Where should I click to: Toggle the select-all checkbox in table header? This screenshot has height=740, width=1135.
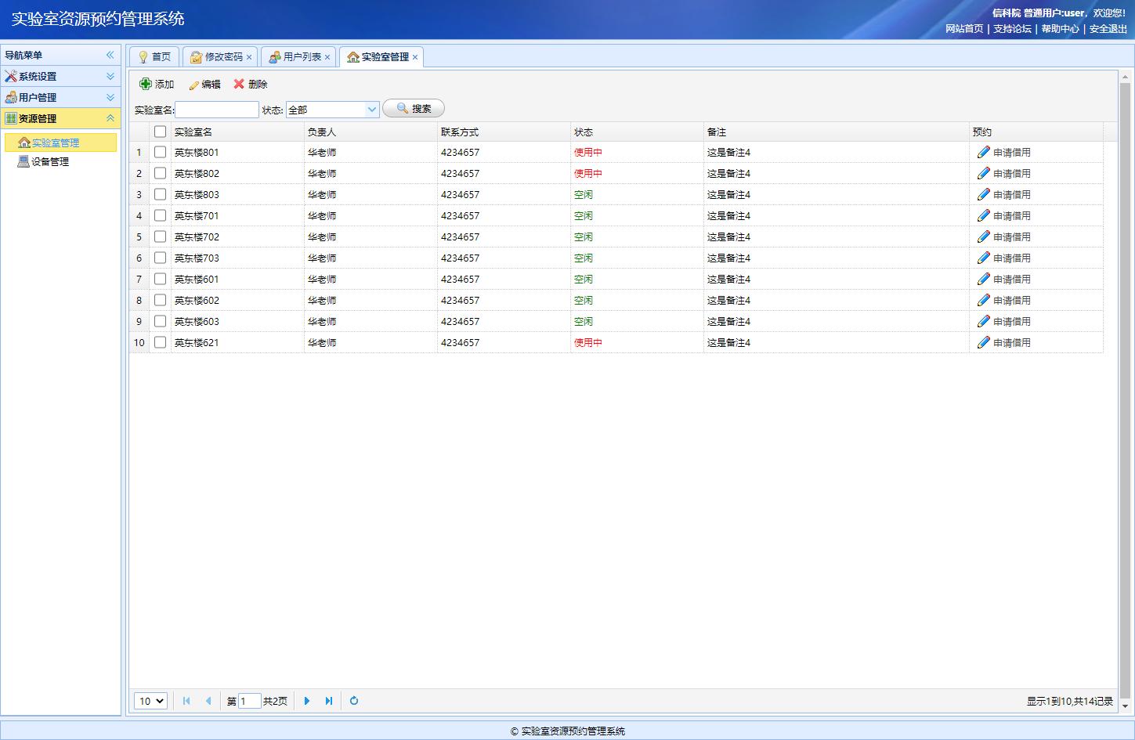161,132
